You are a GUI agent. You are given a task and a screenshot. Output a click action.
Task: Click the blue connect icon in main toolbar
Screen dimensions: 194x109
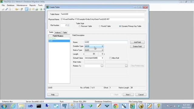[6, 9]
